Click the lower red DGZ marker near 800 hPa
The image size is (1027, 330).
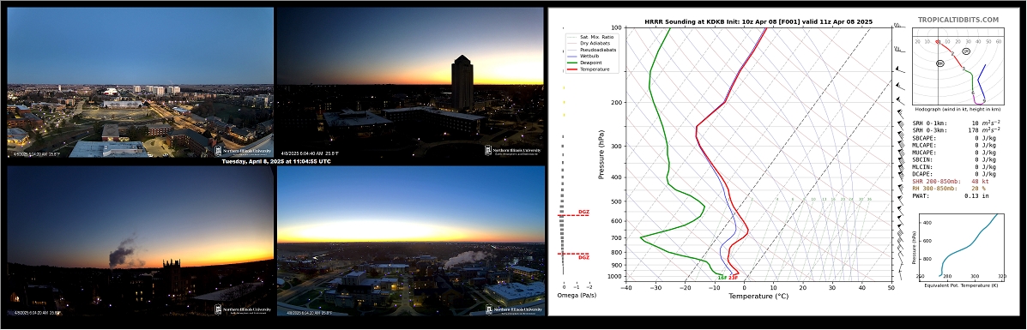(x=574, y=255)
